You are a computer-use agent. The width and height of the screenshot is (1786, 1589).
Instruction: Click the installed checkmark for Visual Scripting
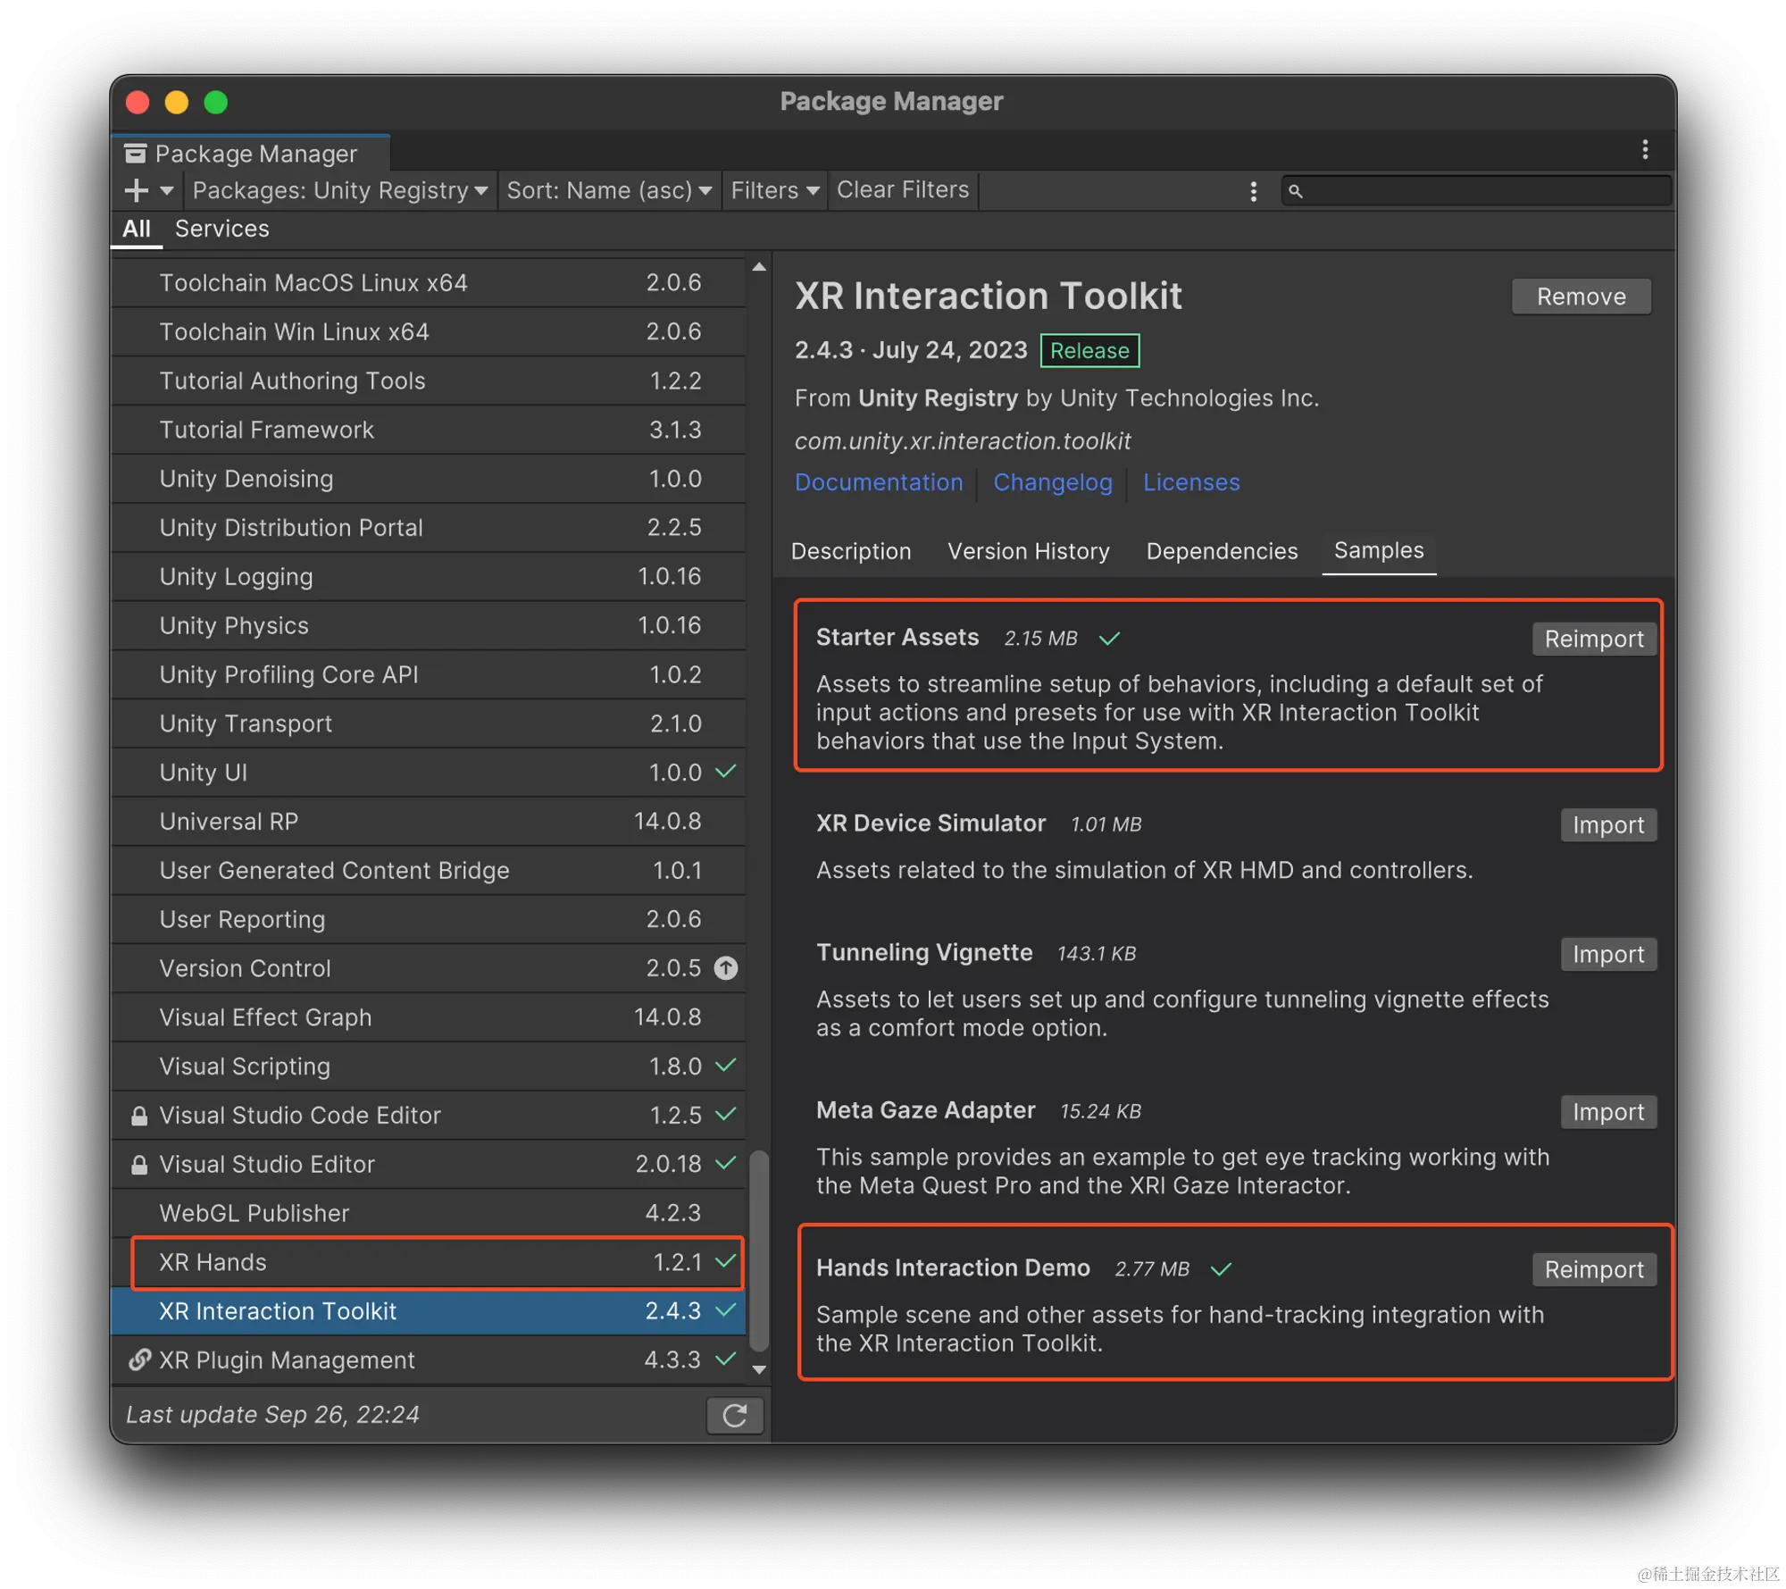(x=726, y=1065)
